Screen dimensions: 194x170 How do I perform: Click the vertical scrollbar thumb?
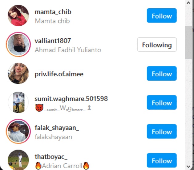click(188, 42)
